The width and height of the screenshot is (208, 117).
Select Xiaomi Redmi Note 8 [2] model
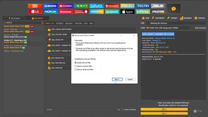tap(14, 42)
